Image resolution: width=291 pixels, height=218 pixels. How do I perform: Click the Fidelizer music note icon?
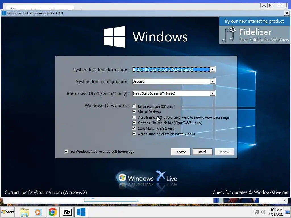pyautogui.click(x=229, y=34)
